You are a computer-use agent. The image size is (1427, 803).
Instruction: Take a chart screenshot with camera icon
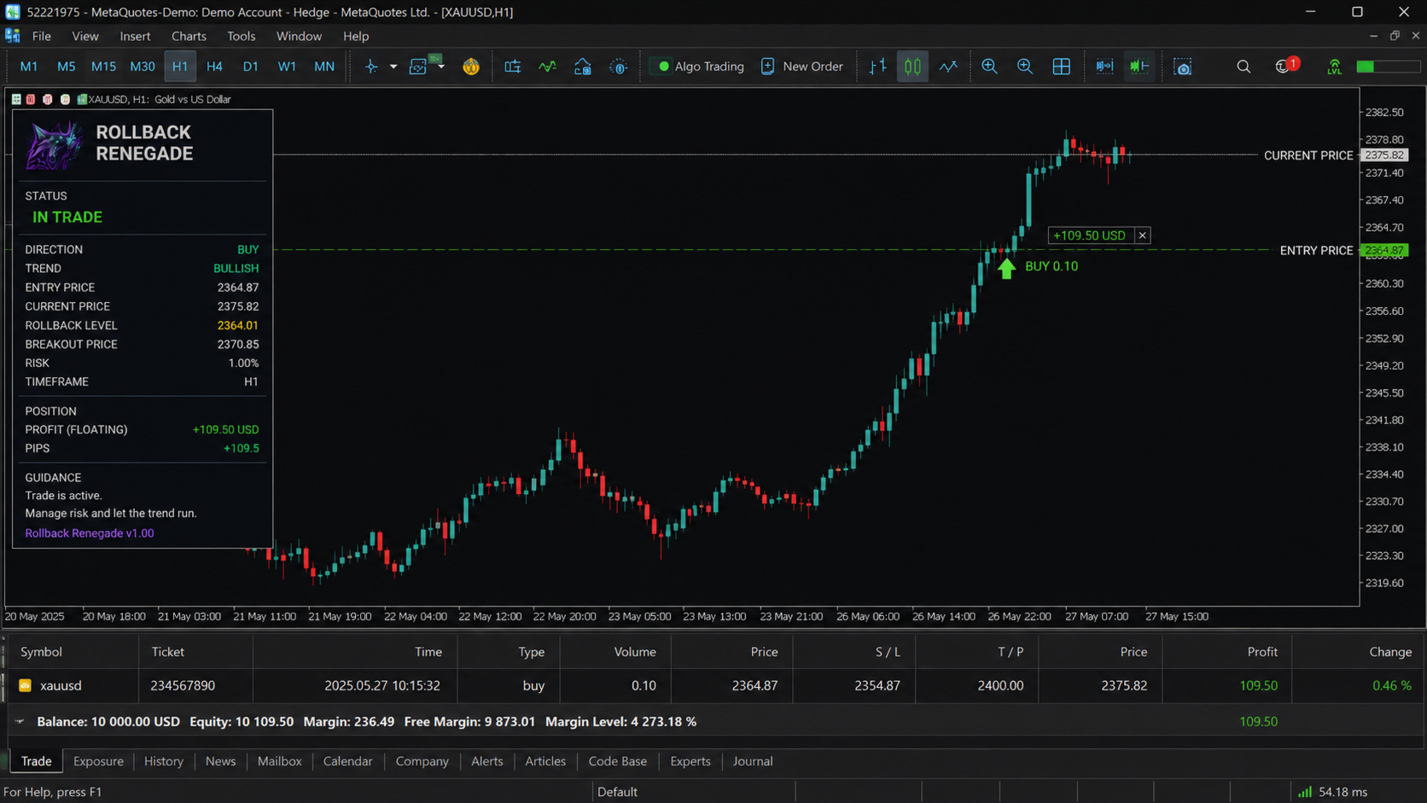(x=1183, y=67)
